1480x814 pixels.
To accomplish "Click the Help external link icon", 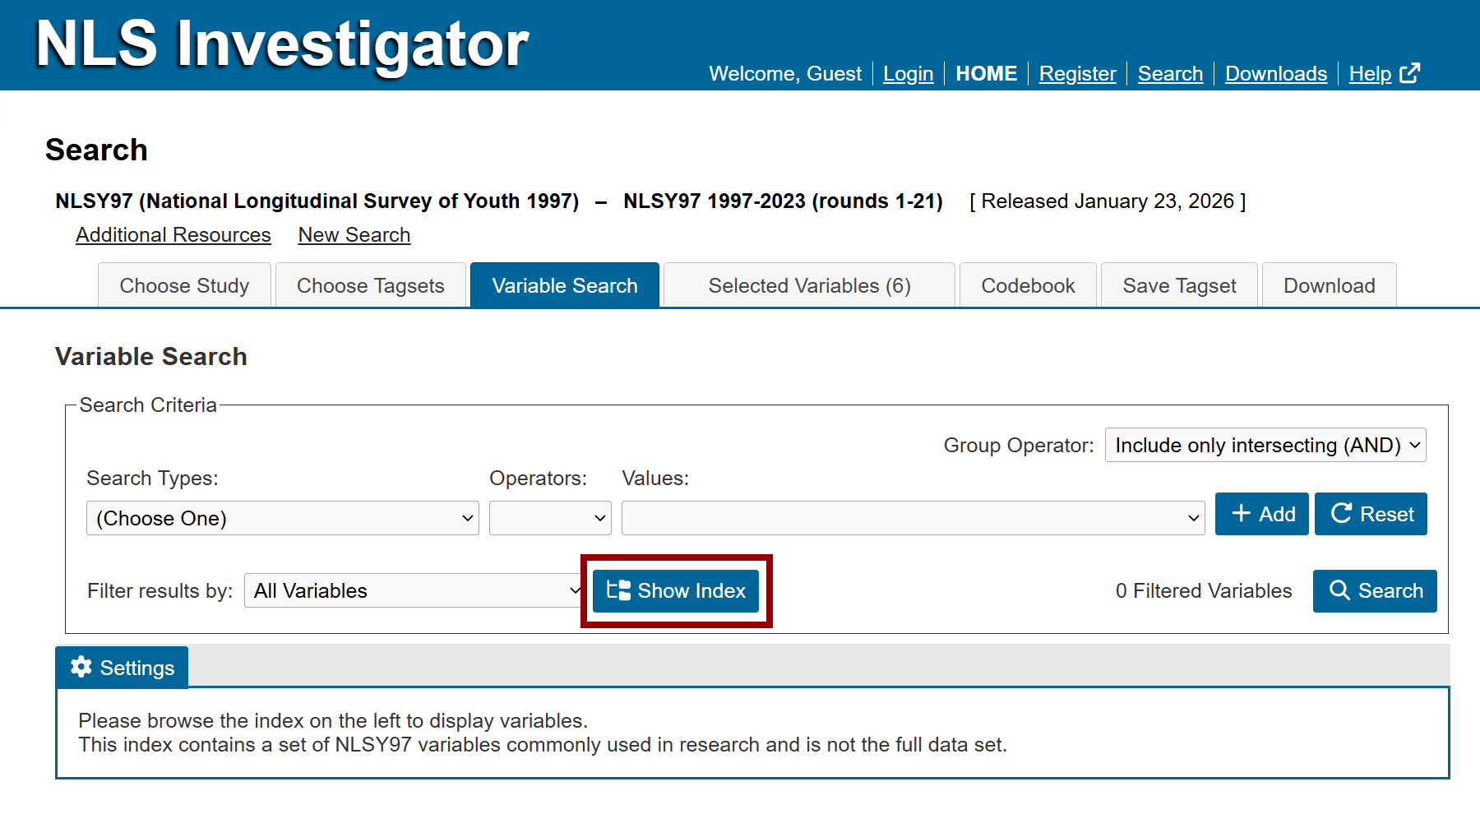I will 1409,73.
